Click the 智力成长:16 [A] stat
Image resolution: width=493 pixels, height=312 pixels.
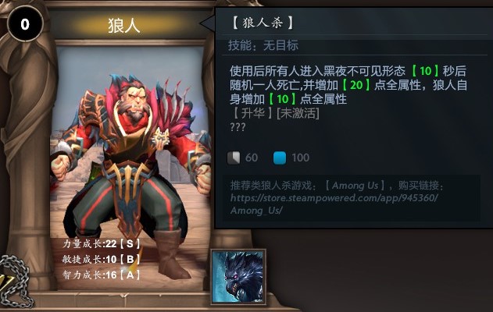click(x=102, y=275)
